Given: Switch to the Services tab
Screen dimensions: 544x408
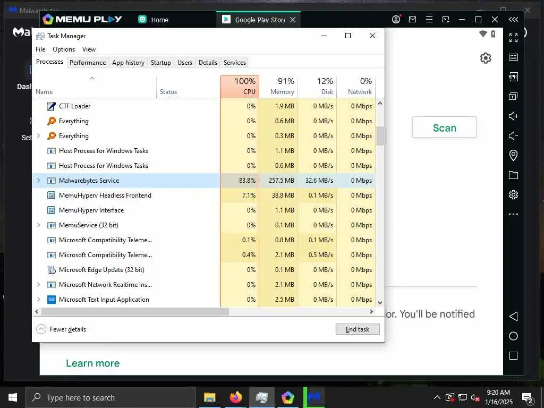Looking at the screenshot, I should [x=234, y=63].
